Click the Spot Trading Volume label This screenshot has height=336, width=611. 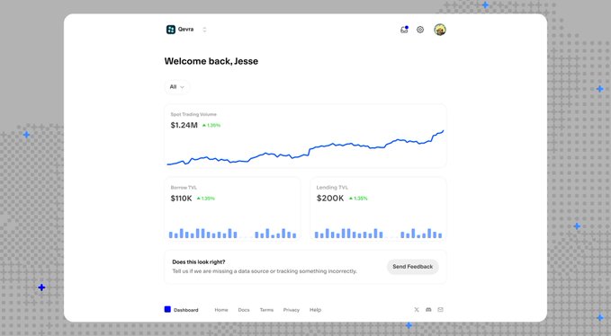tap(193, 114)
